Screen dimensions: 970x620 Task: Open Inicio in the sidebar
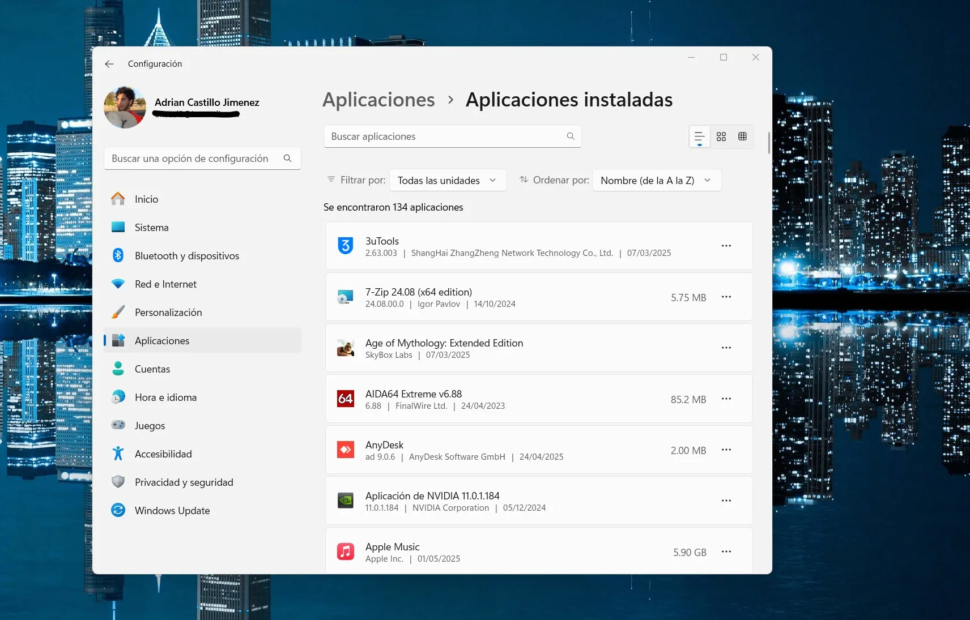coord(202,199)
